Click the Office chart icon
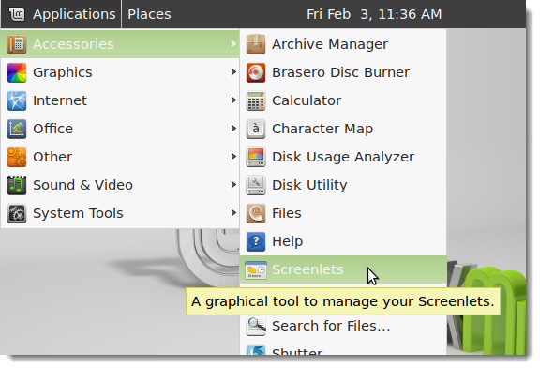The width and height of the screenshot is (540, 369). point(17,129)
